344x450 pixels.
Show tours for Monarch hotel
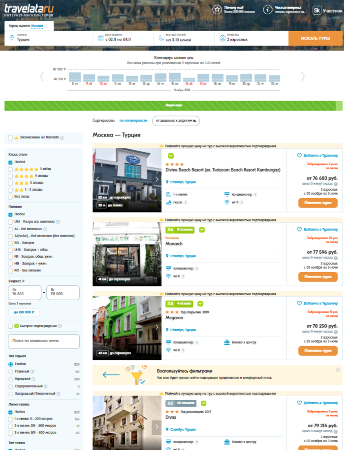pyautogui.click(x=317, y=277)
